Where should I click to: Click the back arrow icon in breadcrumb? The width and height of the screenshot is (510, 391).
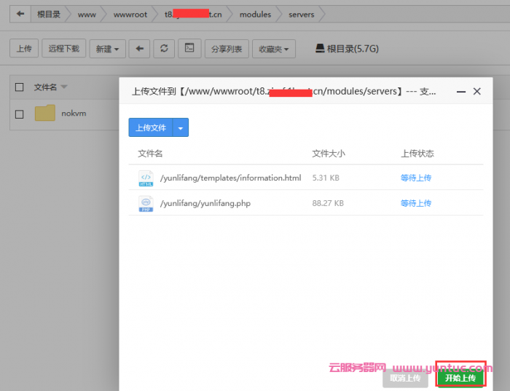20,14
